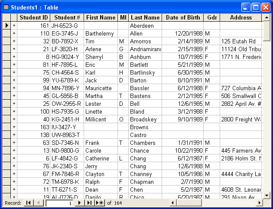Expand subdatasheet for Catherine Chang row
Viewport: 273px width, 209px height.
coord(14,158)
